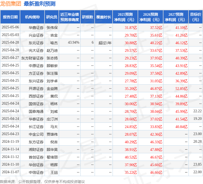Select the 研究员 column header
This screenshot has height=184, width=203.
coord(52,17)
